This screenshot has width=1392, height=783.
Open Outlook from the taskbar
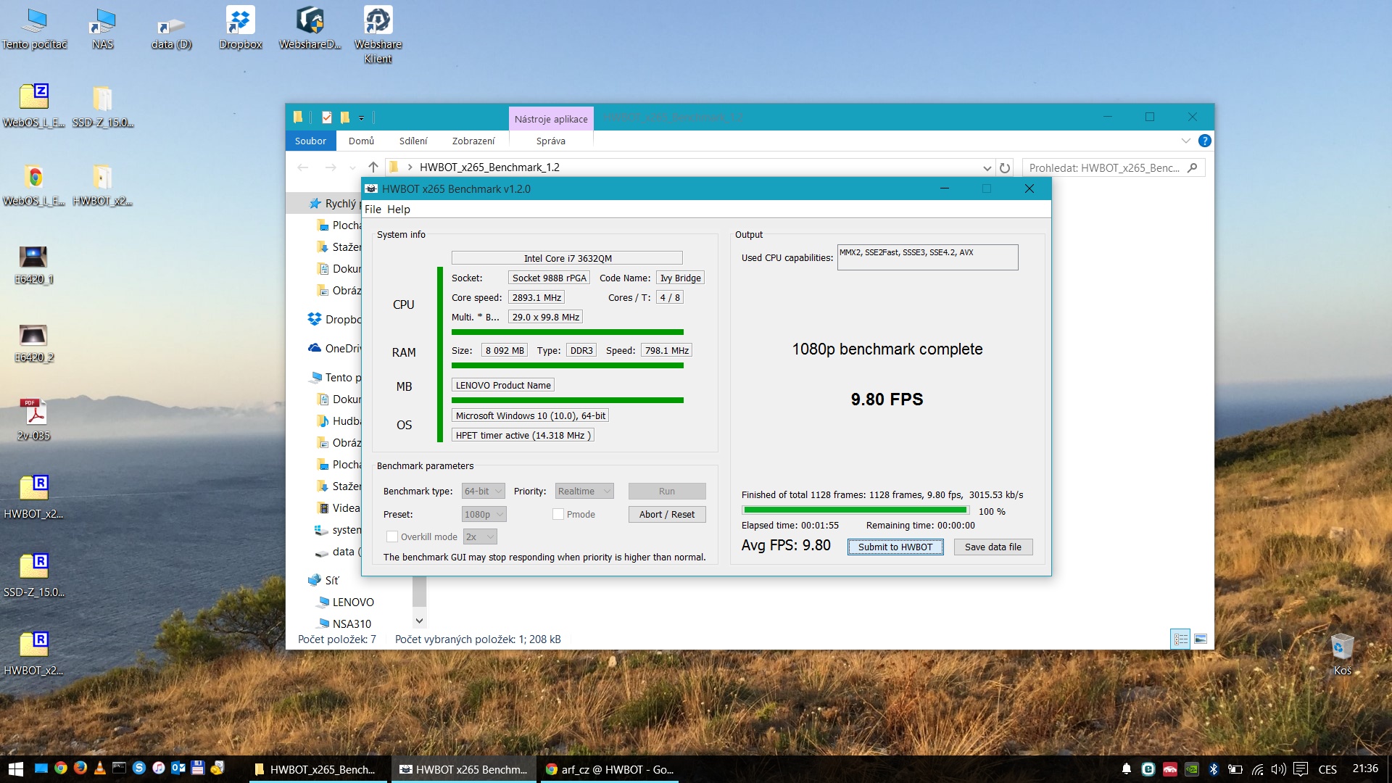pos(178,768)
